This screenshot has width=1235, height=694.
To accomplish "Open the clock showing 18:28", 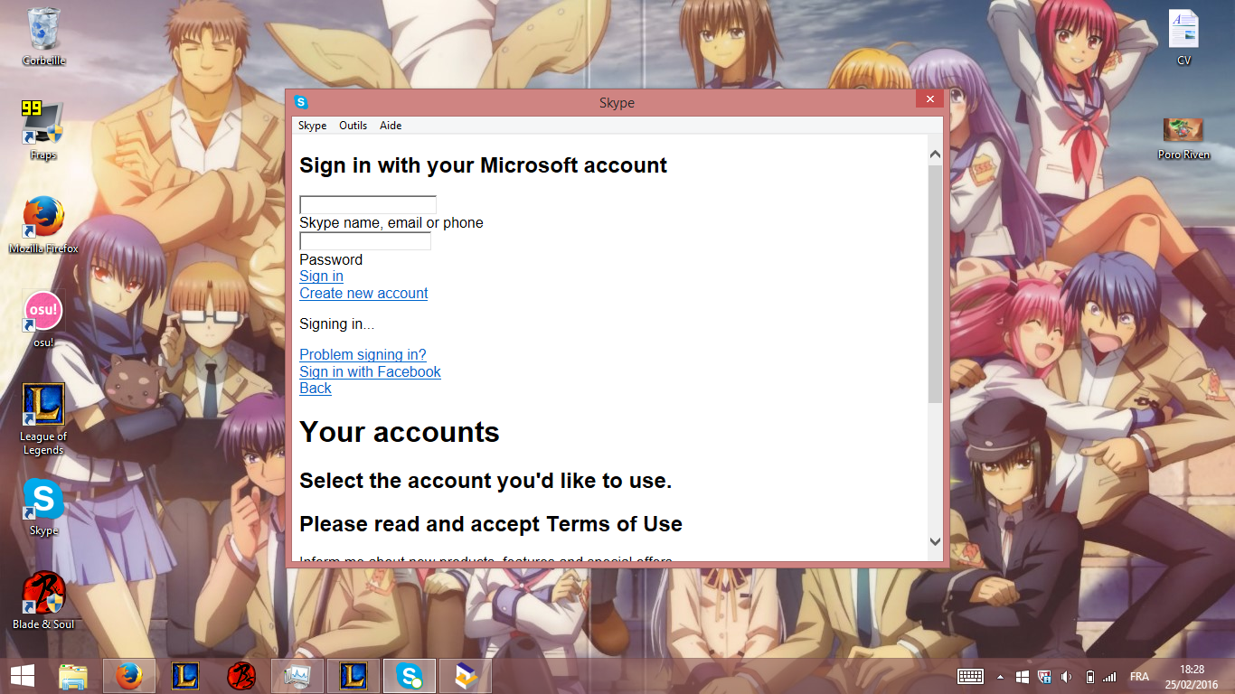I will coord(1193,676).
